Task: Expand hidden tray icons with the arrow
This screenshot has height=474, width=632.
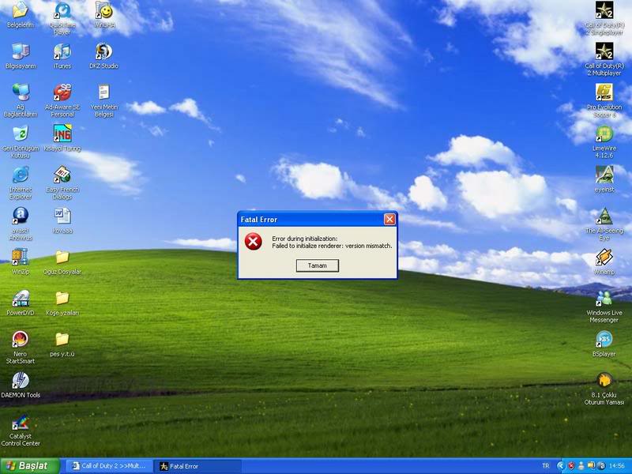Action: click(x=560, y=466)
